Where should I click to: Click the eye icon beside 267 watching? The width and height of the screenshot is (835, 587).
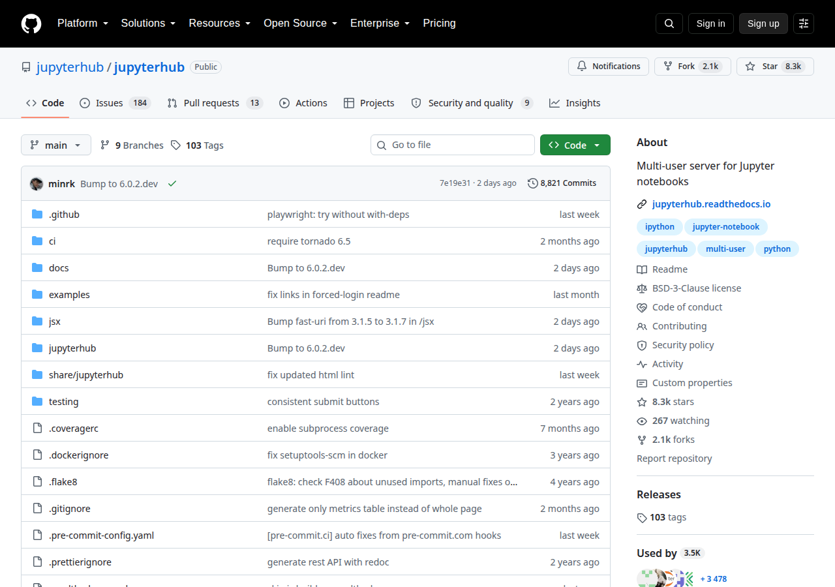pyautogui.click(x=642, y=421)
